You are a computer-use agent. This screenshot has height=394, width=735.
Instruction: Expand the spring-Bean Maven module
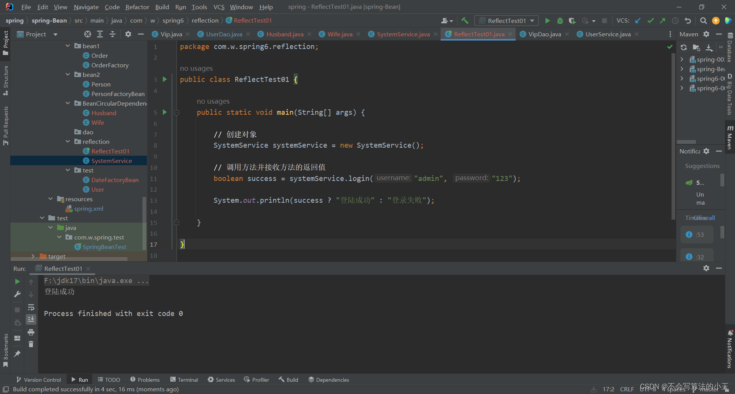click(x=682, y=69)
